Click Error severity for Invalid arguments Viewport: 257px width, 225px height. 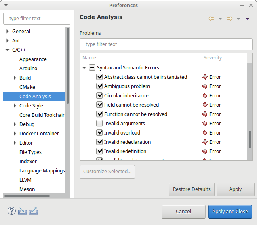211,123
